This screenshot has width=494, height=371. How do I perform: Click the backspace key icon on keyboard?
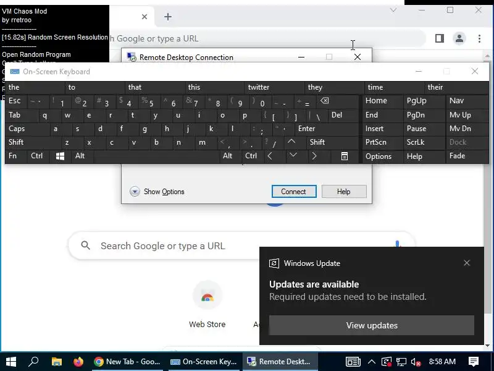324,101
